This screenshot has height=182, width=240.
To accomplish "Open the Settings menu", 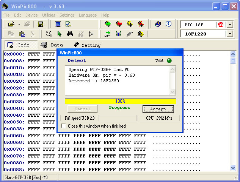I will click(67, 15).
